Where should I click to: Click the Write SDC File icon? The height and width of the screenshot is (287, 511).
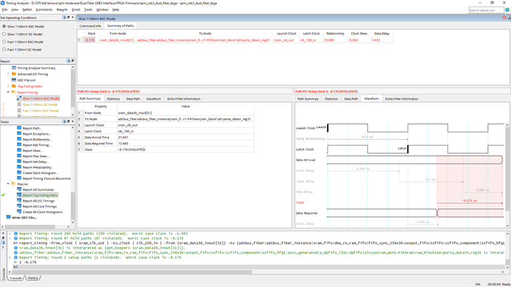pos(8,218)
